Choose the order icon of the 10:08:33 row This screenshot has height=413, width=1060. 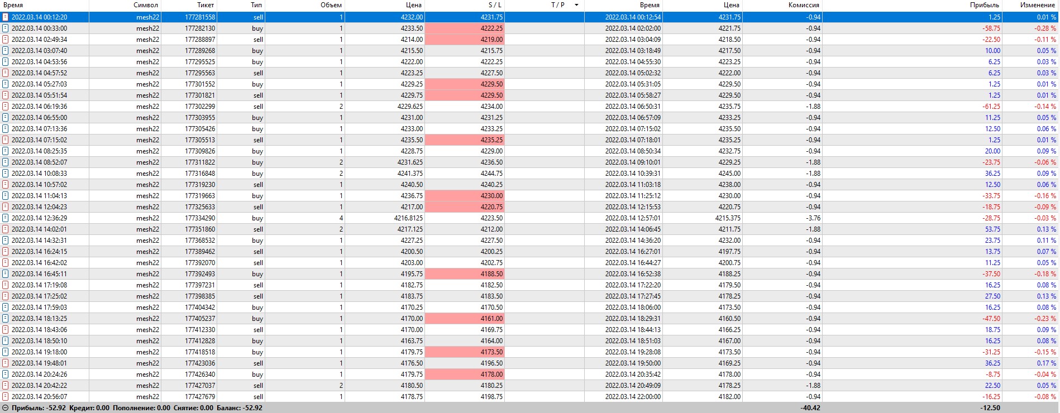pos(6,174)
